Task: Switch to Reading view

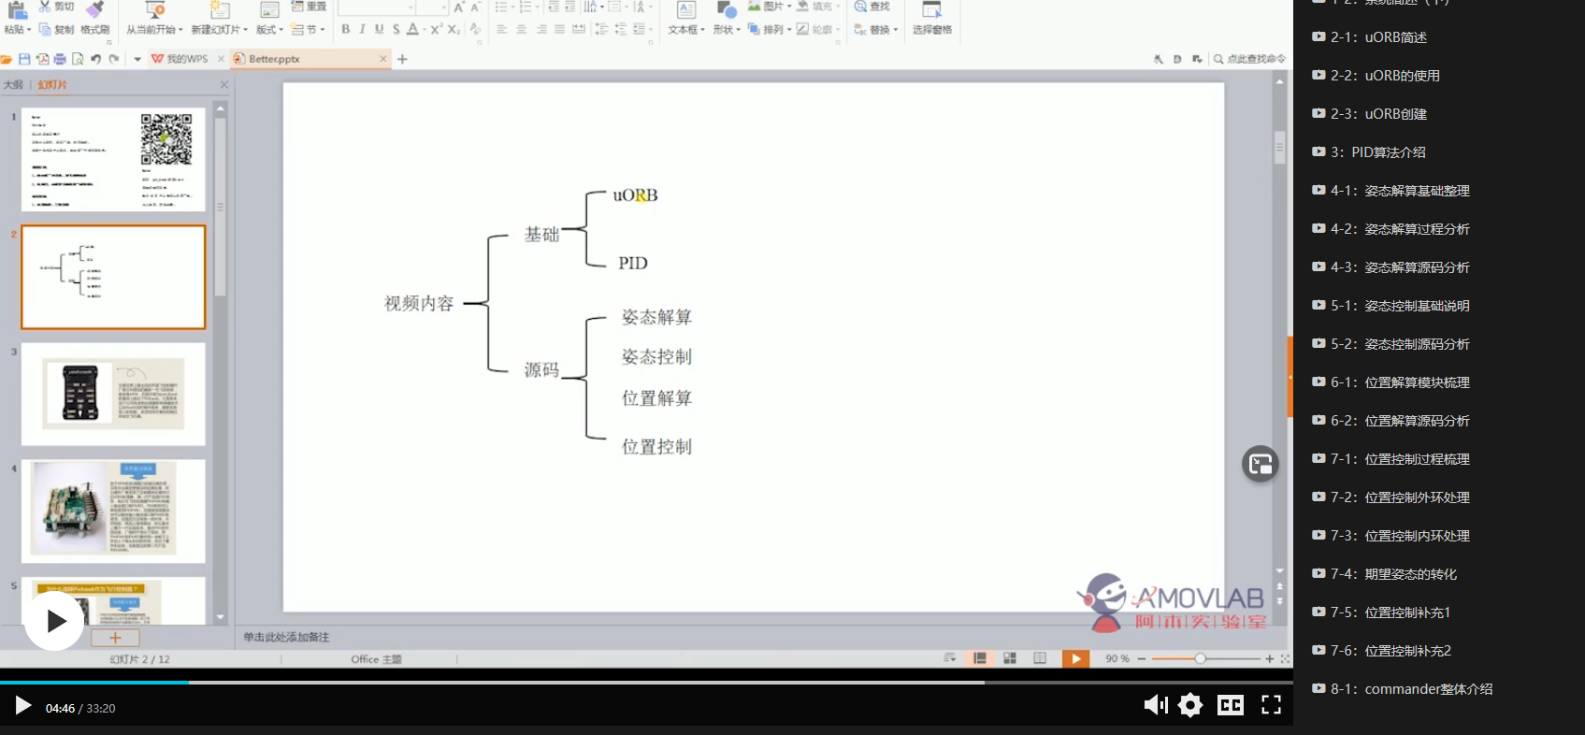Action: pos(1040,658)
